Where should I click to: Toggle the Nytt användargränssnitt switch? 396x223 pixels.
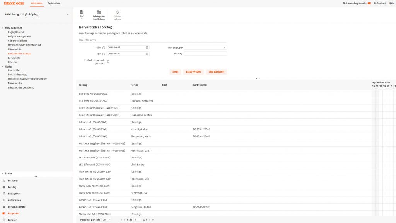(x=369, y=3)
